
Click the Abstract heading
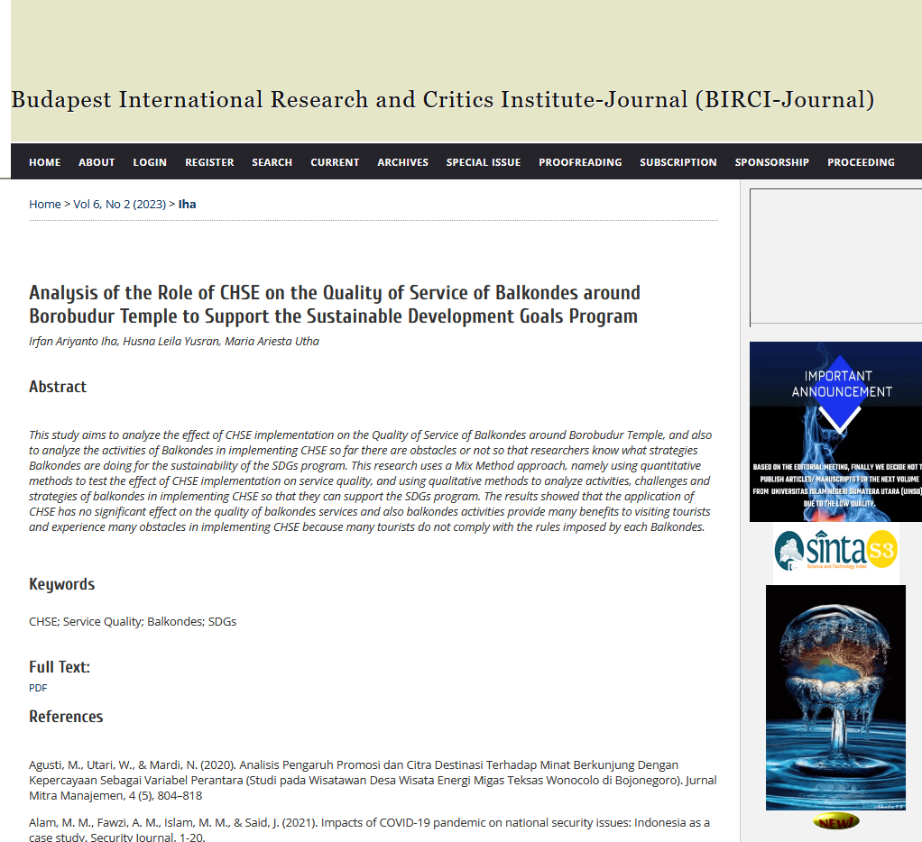[x=58, y=387]
